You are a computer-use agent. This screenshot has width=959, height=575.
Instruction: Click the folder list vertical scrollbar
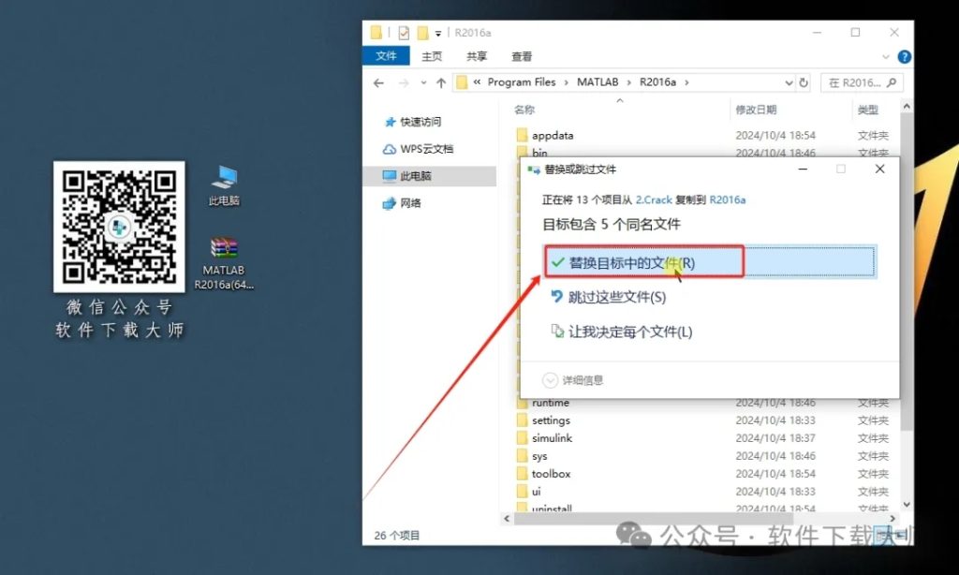point(906,281)
